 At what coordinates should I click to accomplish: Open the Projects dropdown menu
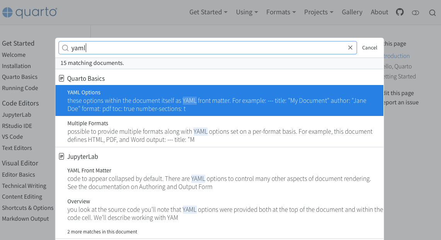pyautogui.click(x=318, y=12)
